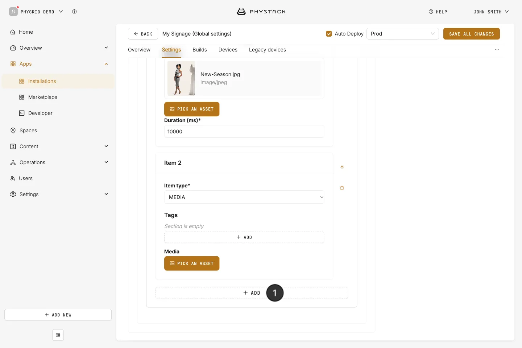Move Item 2 up with arrow icon
This screenshot has height=348, width=522.
pyautogui.click(x=342, y=167)
